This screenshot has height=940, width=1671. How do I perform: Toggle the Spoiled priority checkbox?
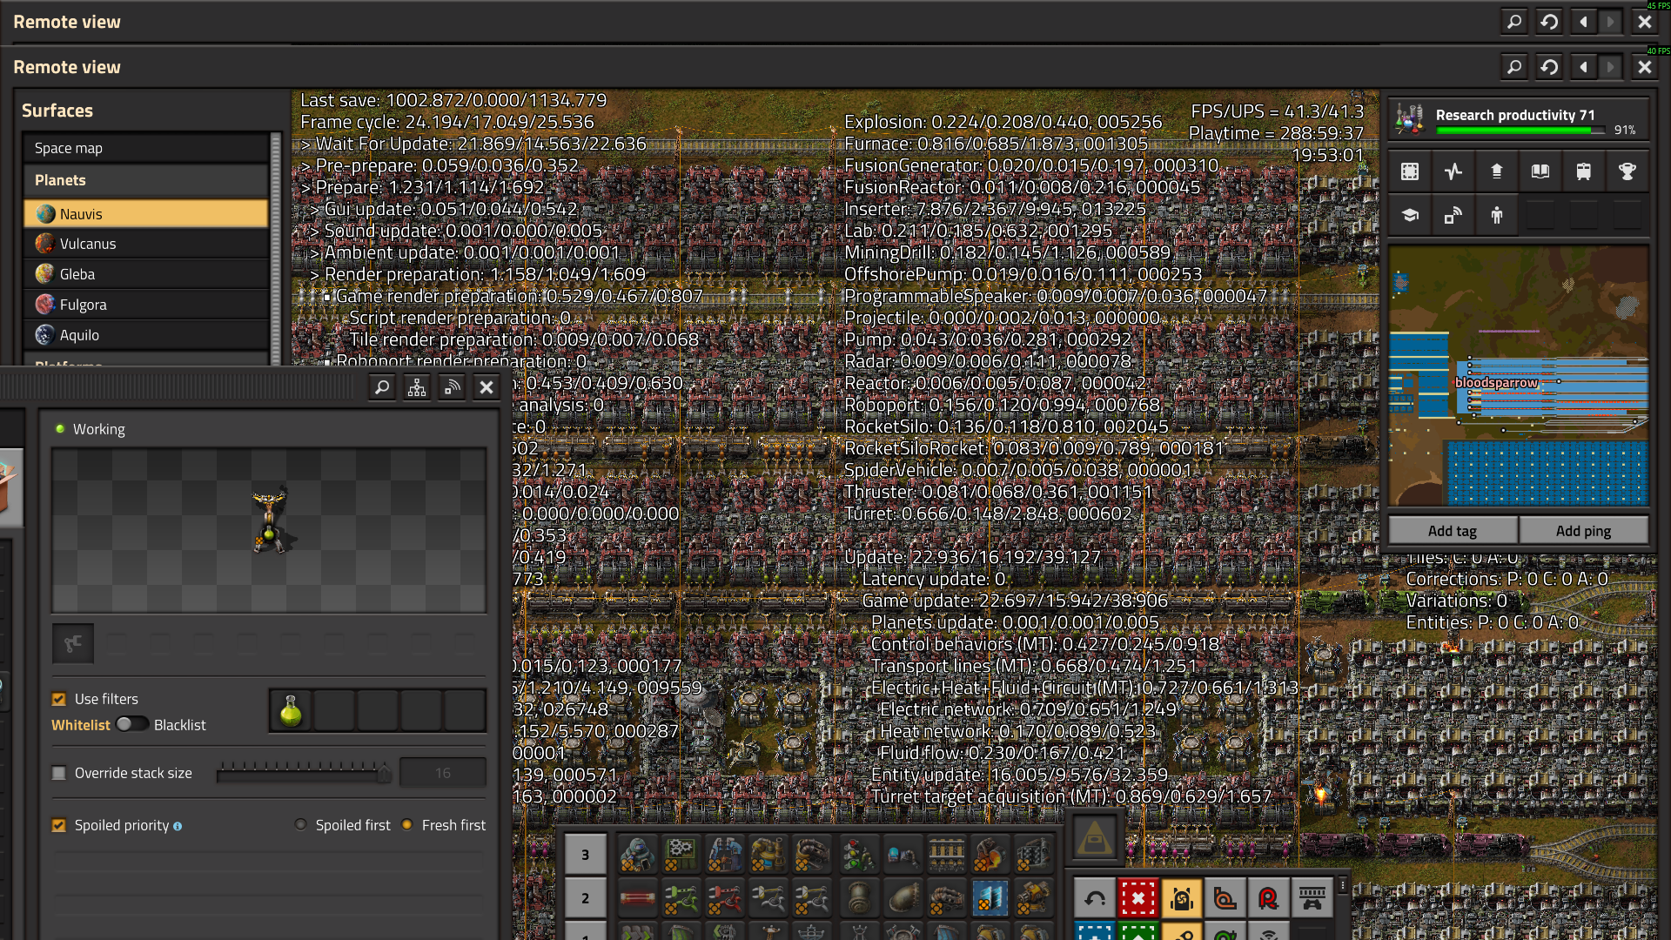click(59, 825)
